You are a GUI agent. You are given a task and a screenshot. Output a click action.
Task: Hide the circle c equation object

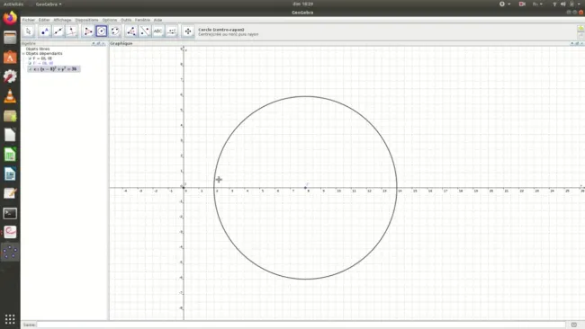(31, 69)
